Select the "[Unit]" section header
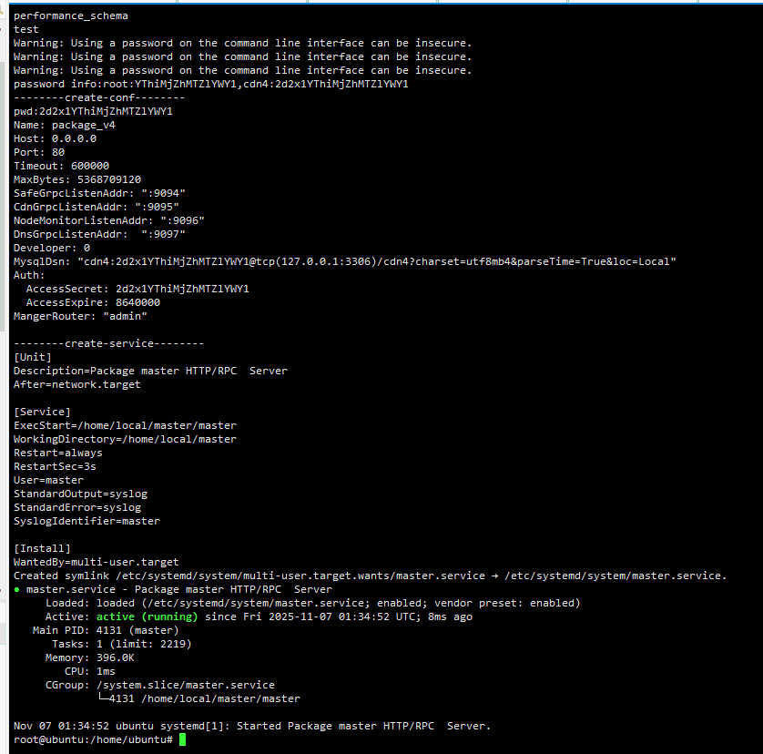The image size is (763, 754). click(x=33, y=357)
